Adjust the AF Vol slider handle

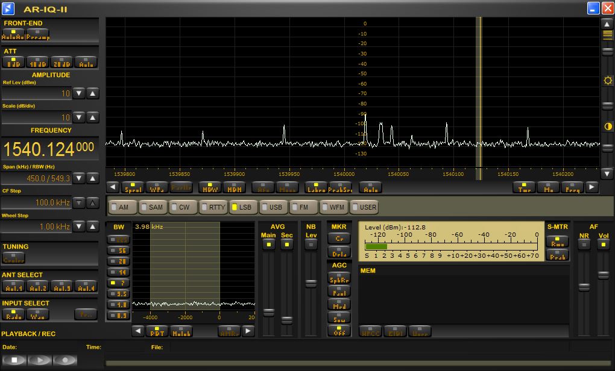click(603, 275)
